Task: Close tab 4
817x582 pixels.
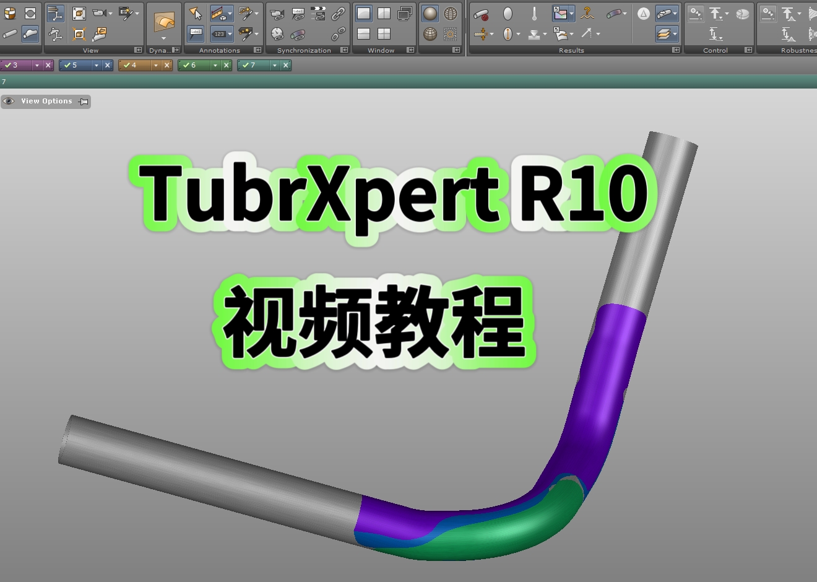Action: pos(167,65)
